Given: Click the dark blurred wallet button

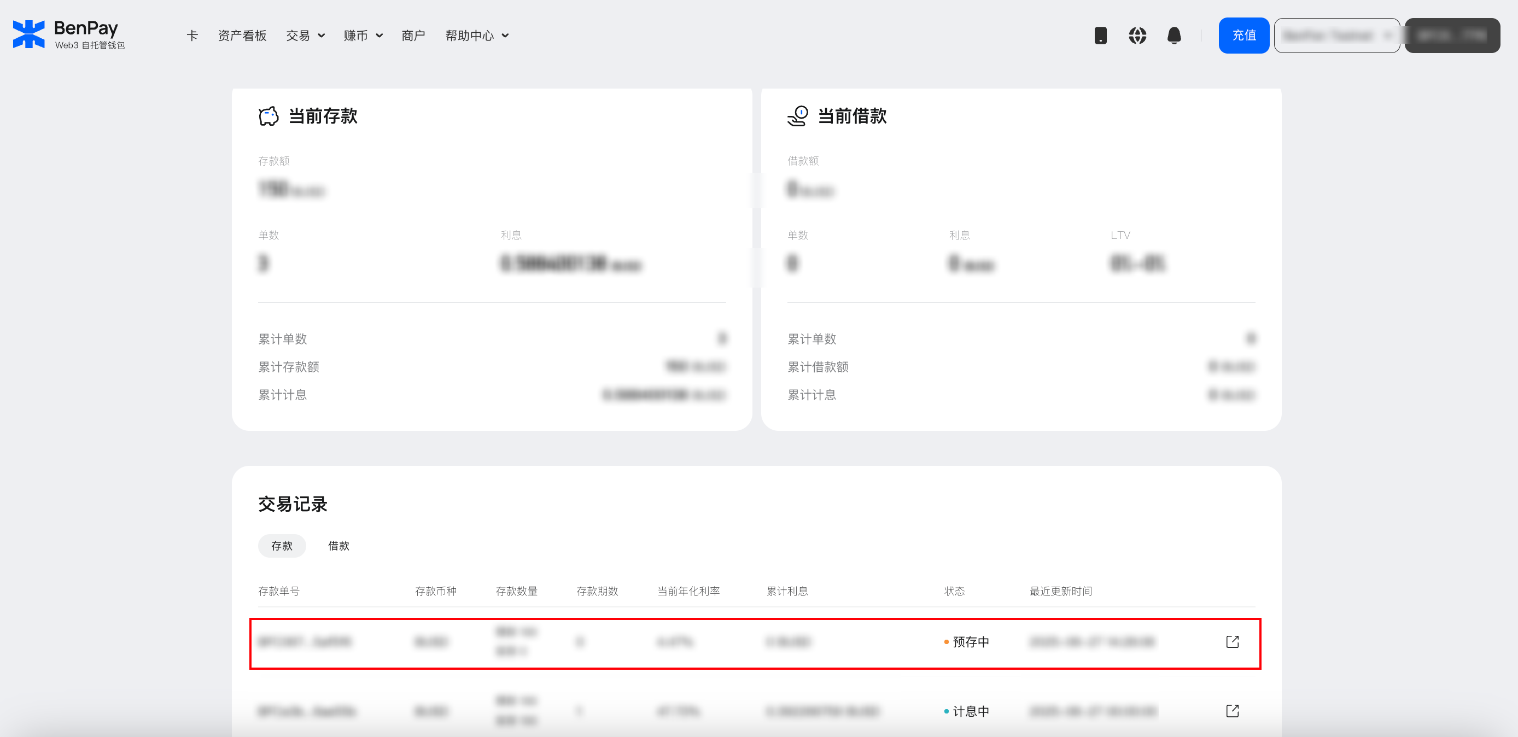Looking at the screenshot, I should pos(1452,36).
